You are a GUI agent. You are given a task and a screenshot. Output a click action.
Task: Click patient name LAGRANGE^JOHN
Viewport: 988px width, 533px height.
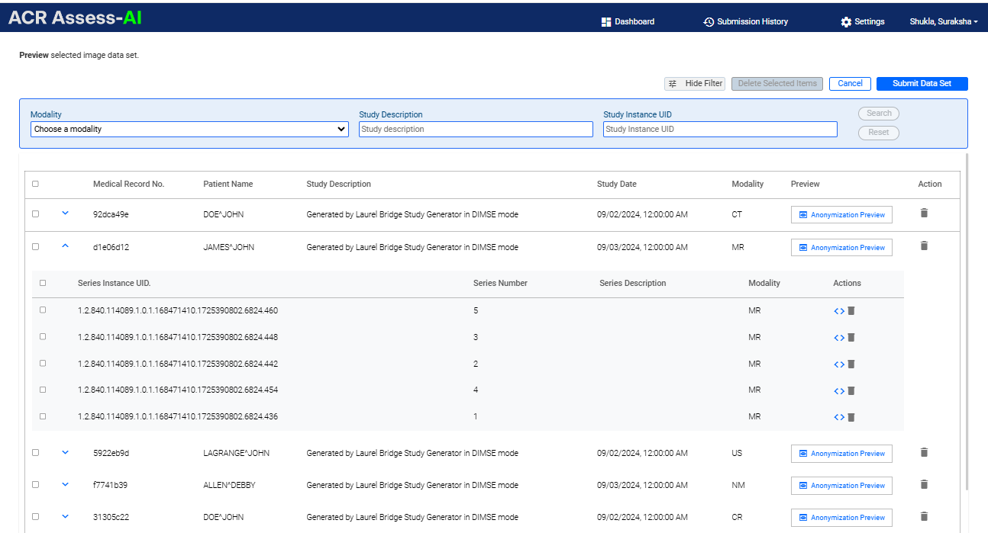click(x=236, y=453)
